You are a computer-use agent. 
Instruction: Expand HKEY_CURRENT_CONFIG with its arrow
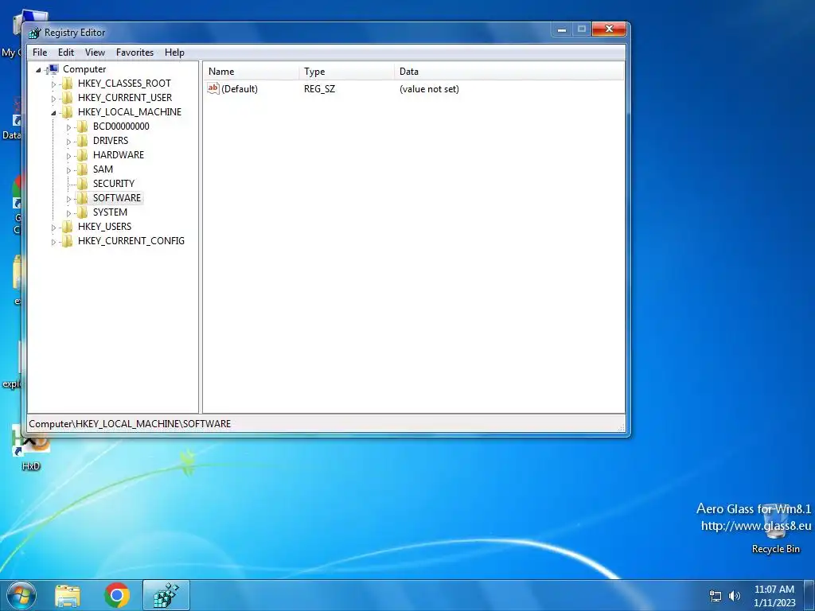[x=53, y=242]
